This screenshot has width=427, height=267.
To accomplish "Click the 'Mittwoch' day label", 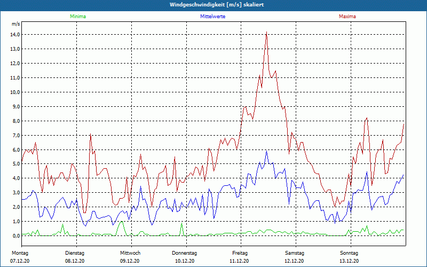I will tap(130, 253).
